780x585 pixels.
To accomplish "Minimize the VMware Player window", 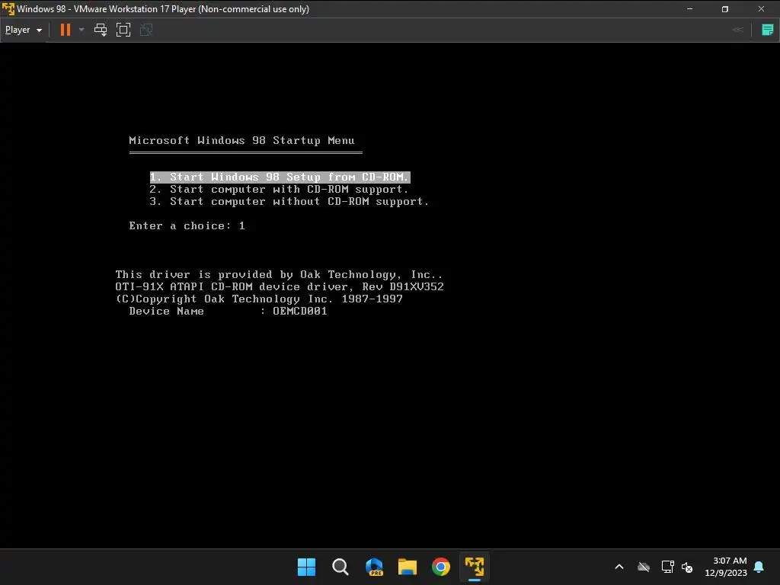I will click(x=689, y=9).
